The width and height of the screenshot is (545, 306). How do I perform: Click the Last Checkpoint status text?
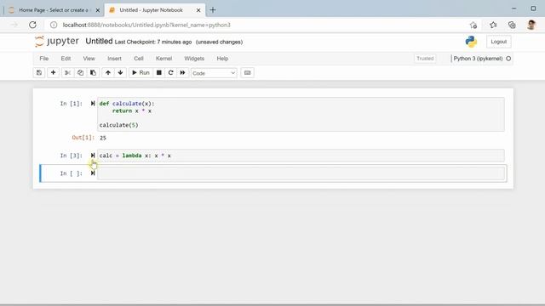153,42
